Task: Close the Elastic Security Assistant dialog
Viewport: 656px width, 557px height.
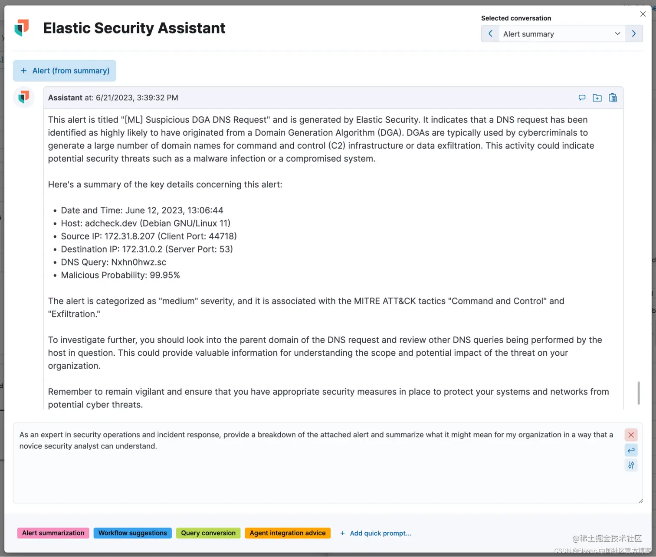Action: 643,14
